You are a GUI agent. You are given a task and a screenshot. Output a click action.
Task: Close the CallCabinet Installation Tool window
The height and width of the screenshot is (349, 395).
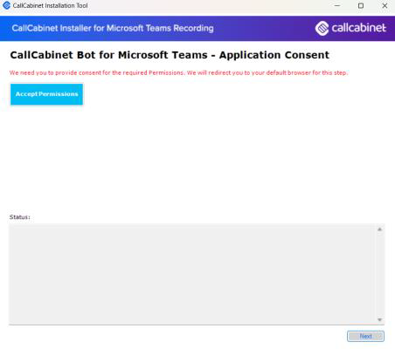[385, 5]
